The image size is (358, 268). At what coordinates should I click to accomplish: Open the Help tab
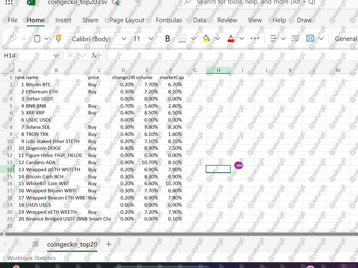click(x=279, y=20)
